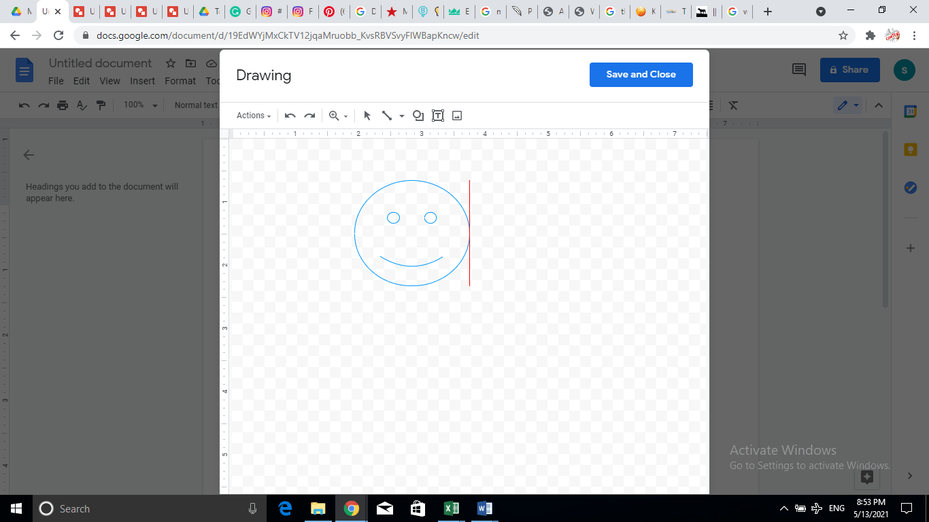This screenshot has width=929, height=522.
Task: Click Save and Close
Action: 640,75
